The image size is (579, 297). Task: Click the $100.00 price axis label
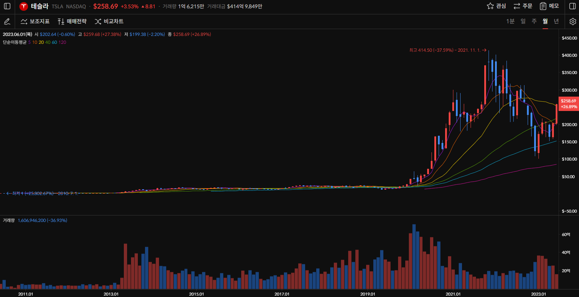[569, 159]
